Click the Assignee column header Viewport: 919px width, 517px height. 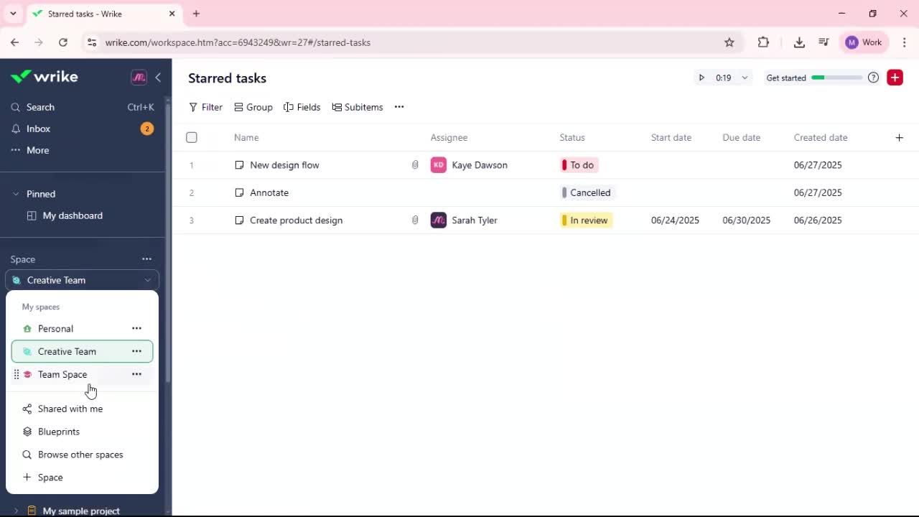click(x=449, y=138)
